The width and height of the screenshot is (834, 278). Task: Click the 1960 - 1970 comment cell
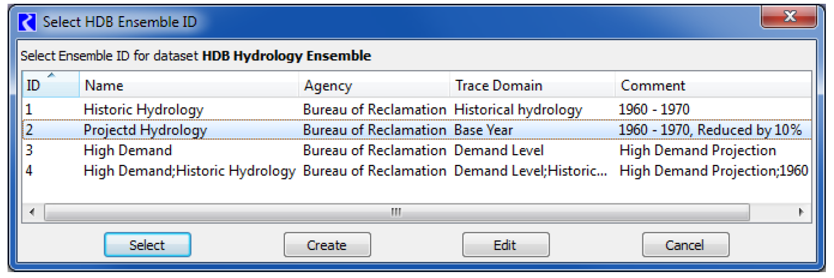654,110
